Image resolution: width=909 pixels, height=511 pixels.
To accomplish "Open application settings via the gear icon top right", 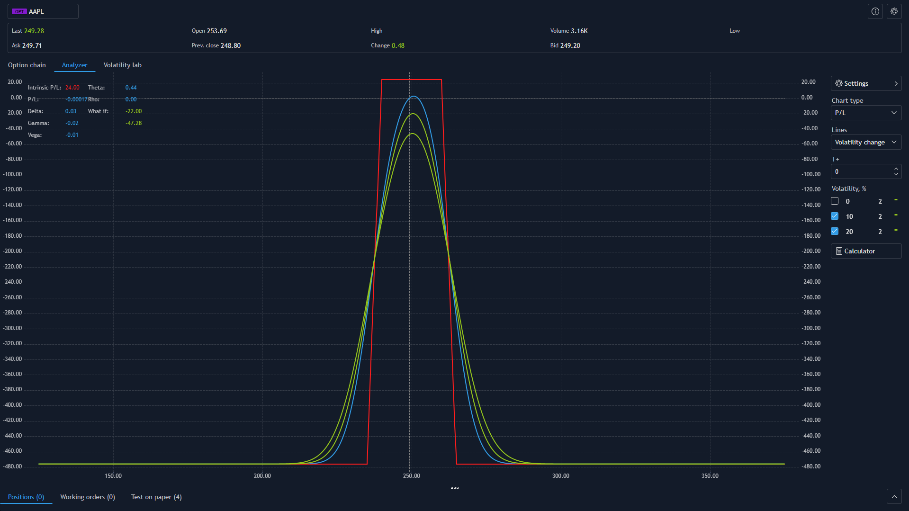I will 894,11.
